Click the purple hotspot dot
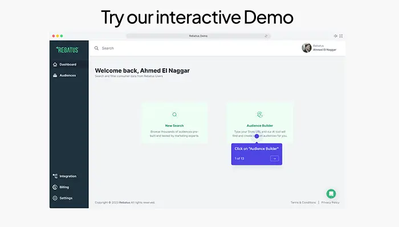 coord(256,137)
